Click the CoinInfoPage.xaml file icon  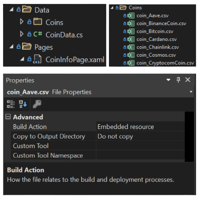point(37,59)
